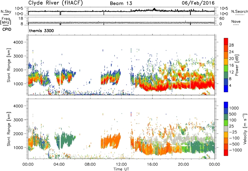Click the '4000' tick of the power panel

(x=18, y=42)
